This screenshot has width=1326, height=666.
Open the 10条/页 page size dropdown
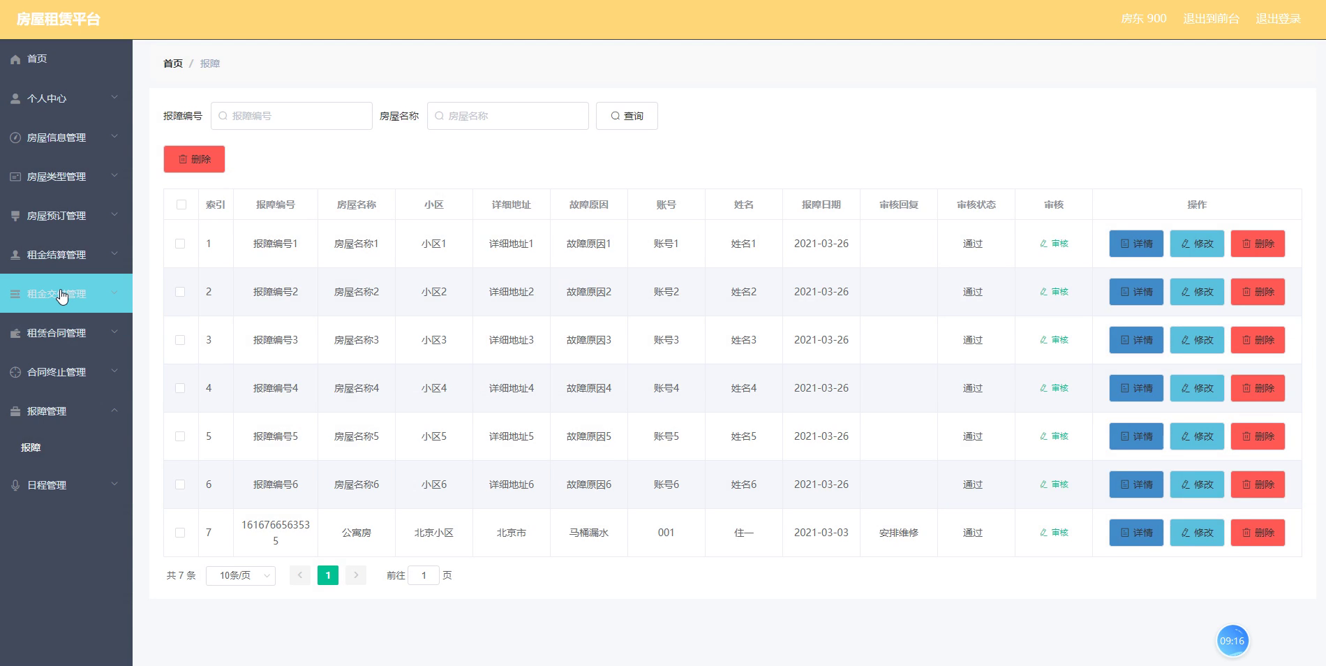click(x=241, y=575)
